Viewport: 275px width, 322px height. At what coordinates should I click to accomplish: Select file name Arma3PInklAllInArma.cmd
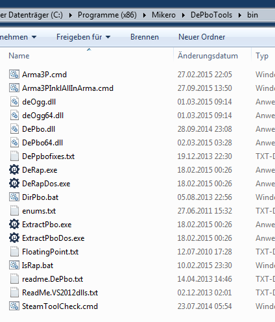[67, 88]
